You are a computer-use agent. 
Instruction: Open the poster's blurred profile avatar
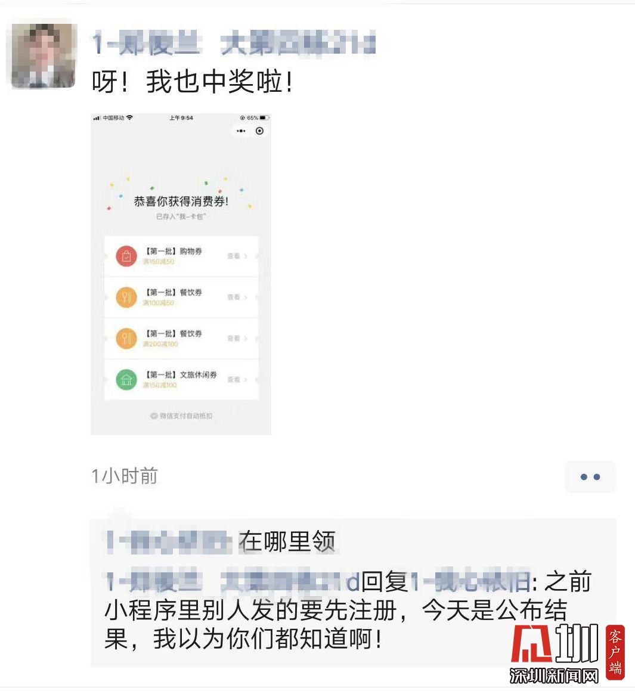(x=43, y=55)
